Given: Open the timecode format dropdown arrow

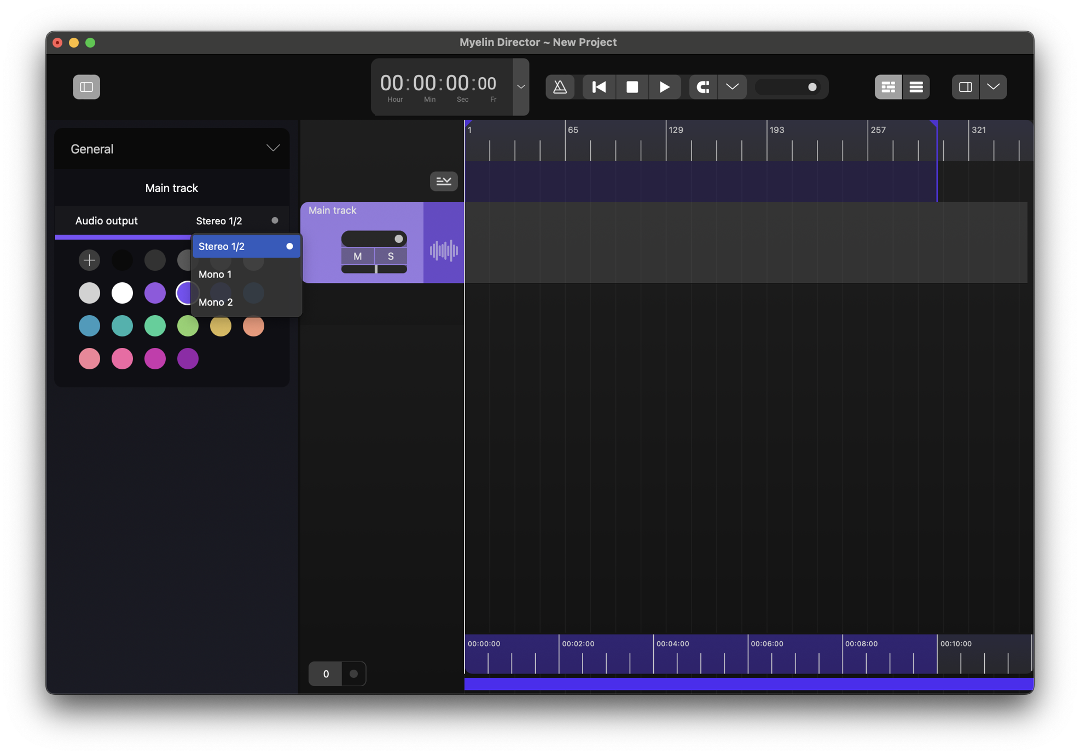Looking at the screenshot, I should (521, 87).
